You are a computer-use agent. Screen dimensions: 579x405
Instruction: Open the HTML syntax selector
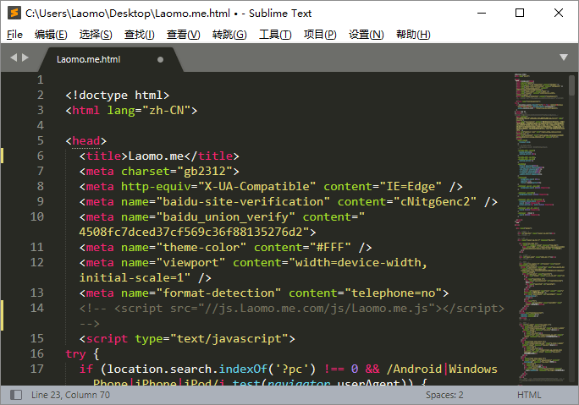pos(529,395)
